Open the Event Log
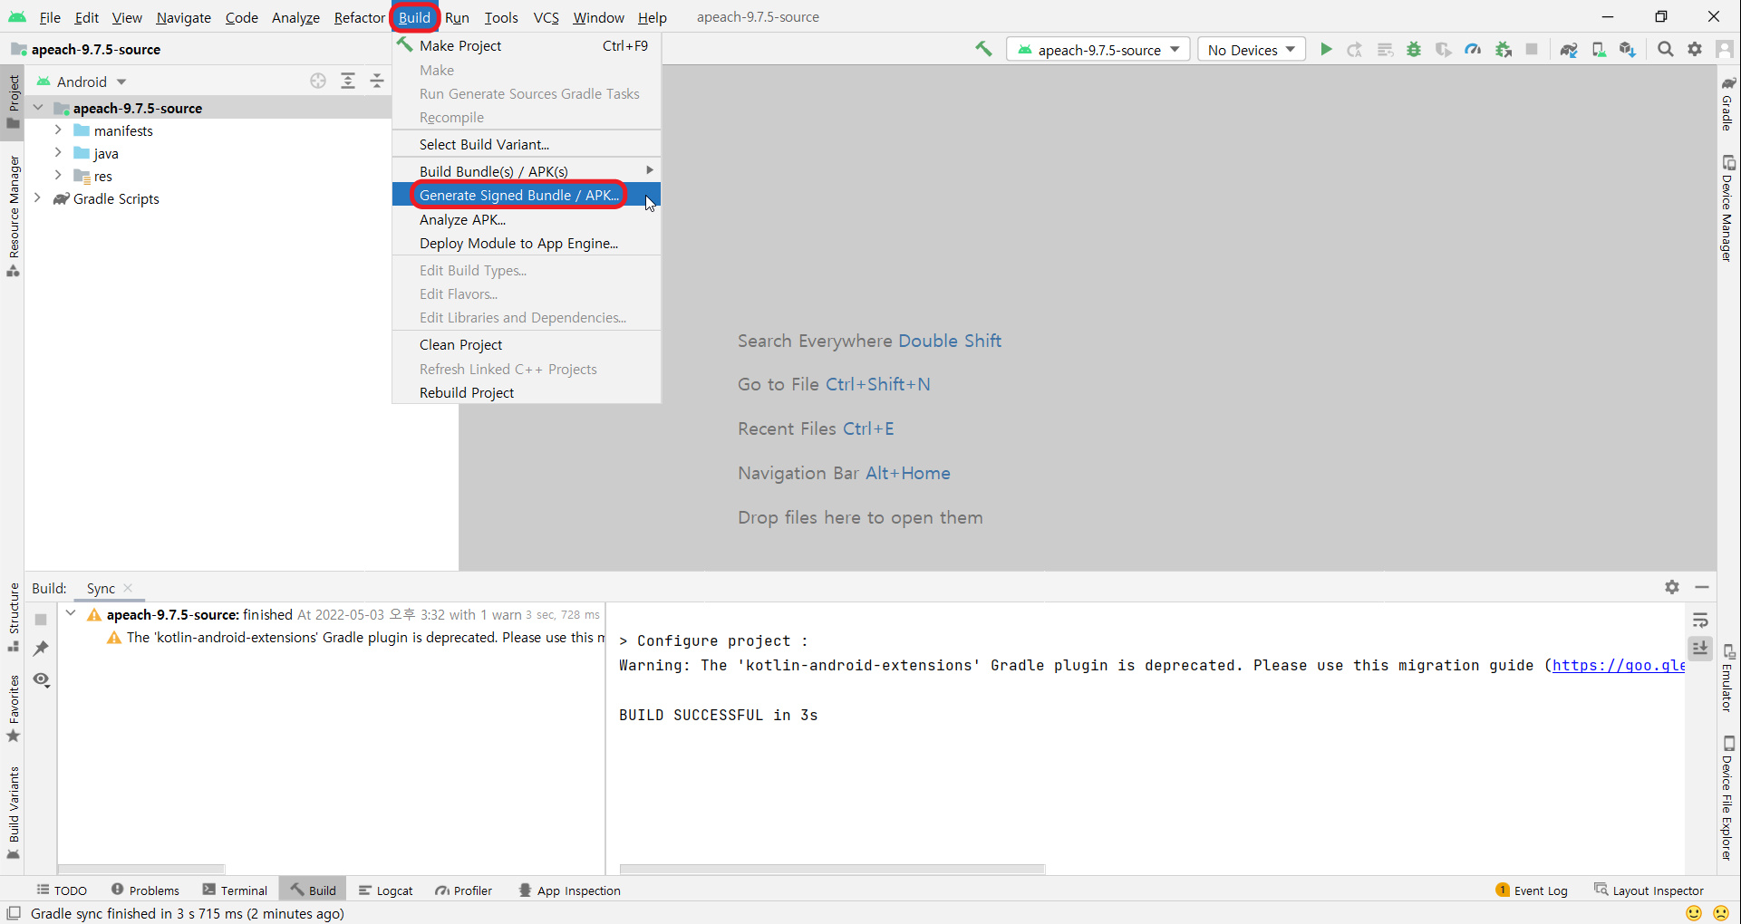 click(x=1541, y=890)
